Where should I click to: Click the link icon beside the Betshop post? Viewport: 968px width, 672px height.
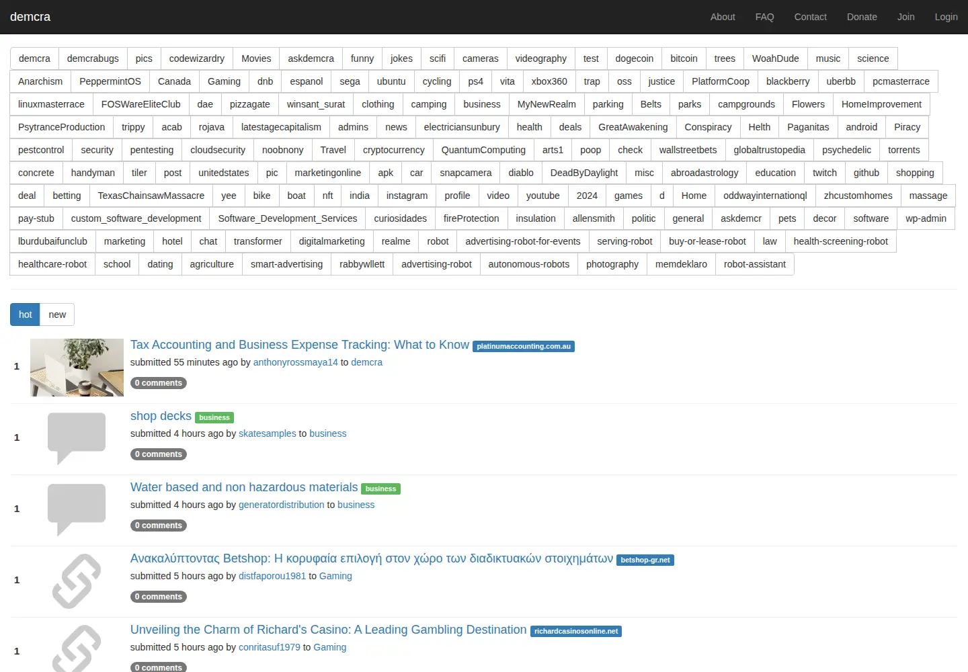click(x=77, y=581)
